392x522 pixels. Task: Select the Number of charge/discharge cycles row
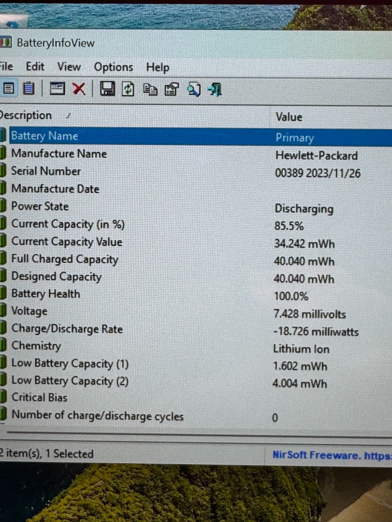[x=196, y=416]
